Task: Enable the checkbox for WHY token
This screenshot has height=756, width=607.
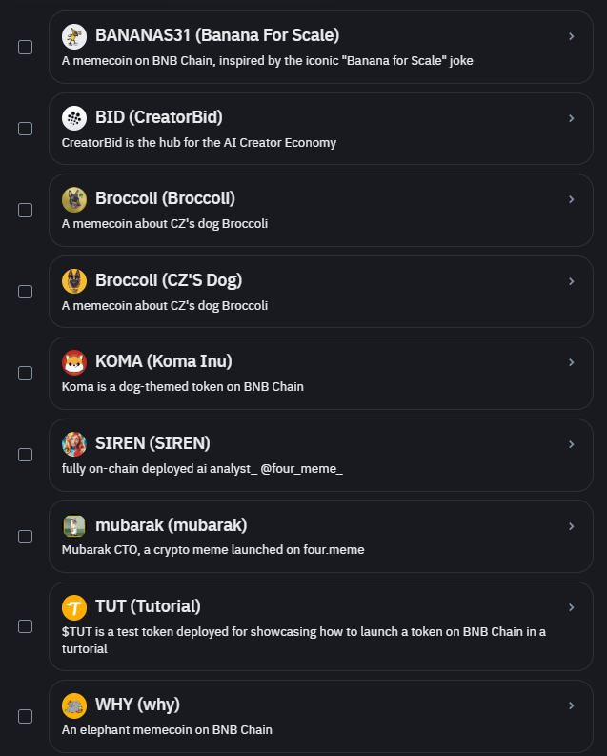Action: [26, 716]
